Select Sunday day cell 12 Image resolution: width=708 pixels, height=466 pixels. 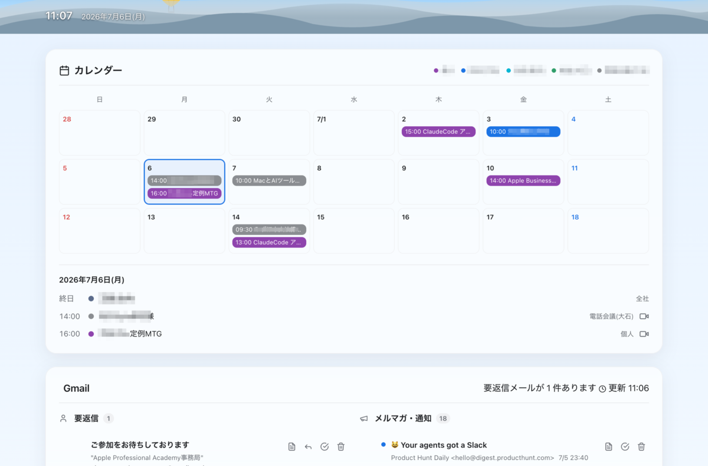pyautogui.click(x=100, y=230)
